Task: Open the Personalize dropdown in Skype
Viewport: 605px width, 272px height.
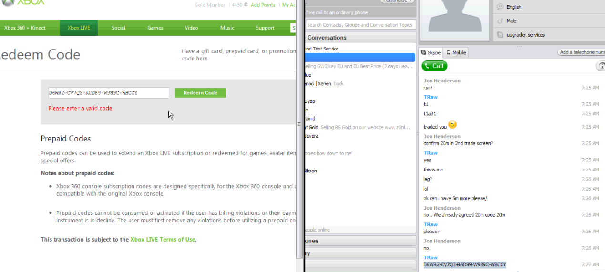Action: [x=397, y=1]
